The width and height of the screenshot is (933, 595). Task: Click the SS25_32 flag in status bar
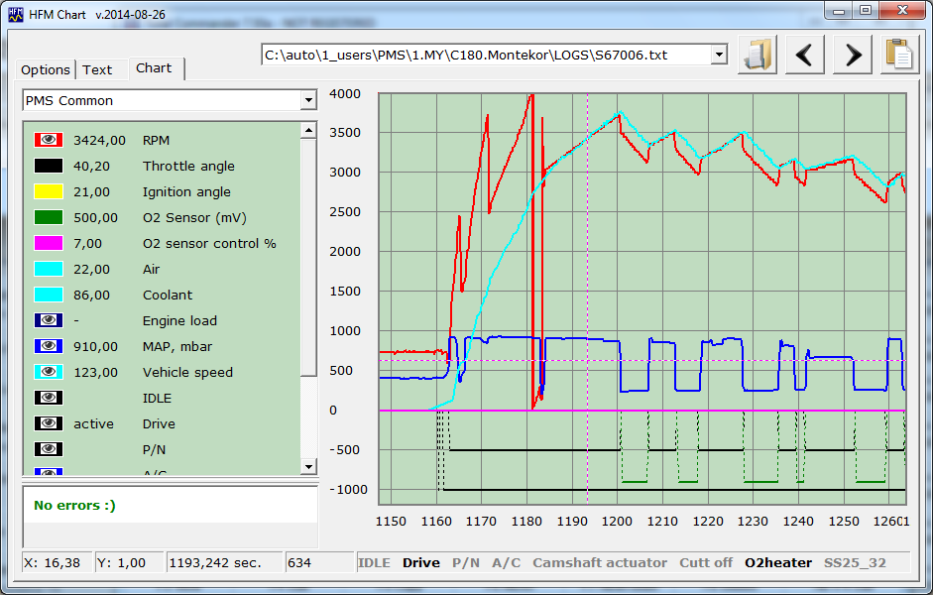855,563
